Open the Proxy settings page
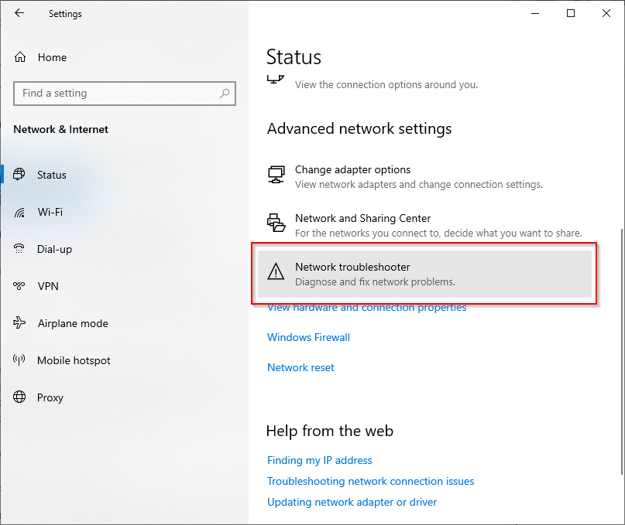The height and width of the screenshot is (525, 625). tap(50, 397)
